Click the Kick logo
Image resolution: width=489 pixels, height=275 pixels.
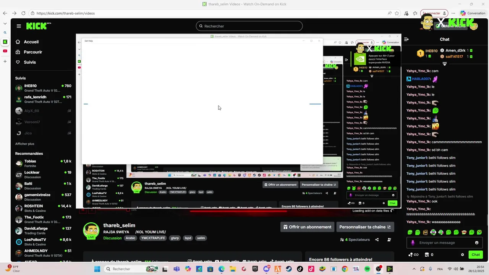coord(38,26)
